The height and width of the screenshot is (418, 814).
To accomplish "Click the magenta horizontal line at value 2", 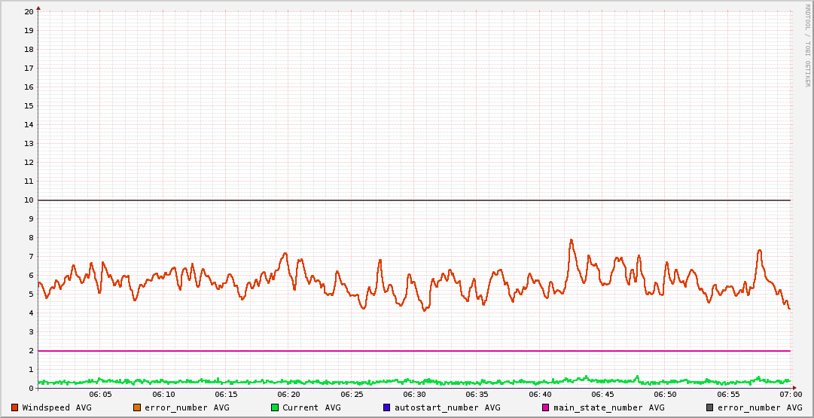I will click(x=414, y=351).
